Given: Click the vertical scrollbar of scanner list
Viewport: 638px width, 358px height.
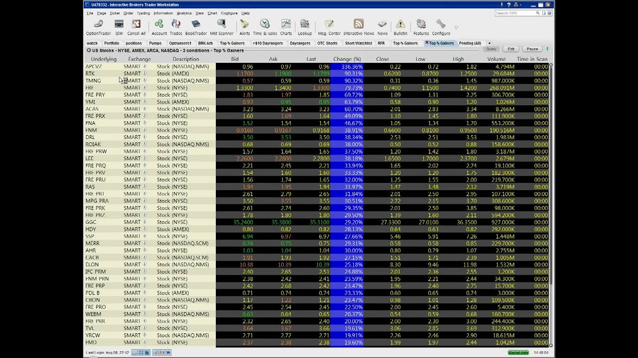Looking at the screenshot, I should [551, 205].
